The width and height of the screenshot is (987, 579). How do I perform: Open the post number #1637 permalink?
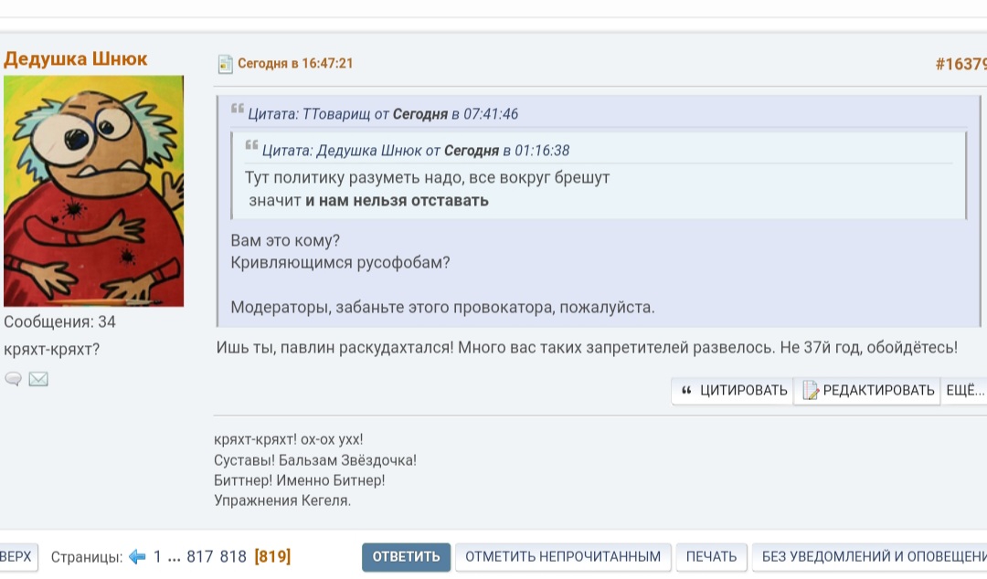(x=960, y=64)
